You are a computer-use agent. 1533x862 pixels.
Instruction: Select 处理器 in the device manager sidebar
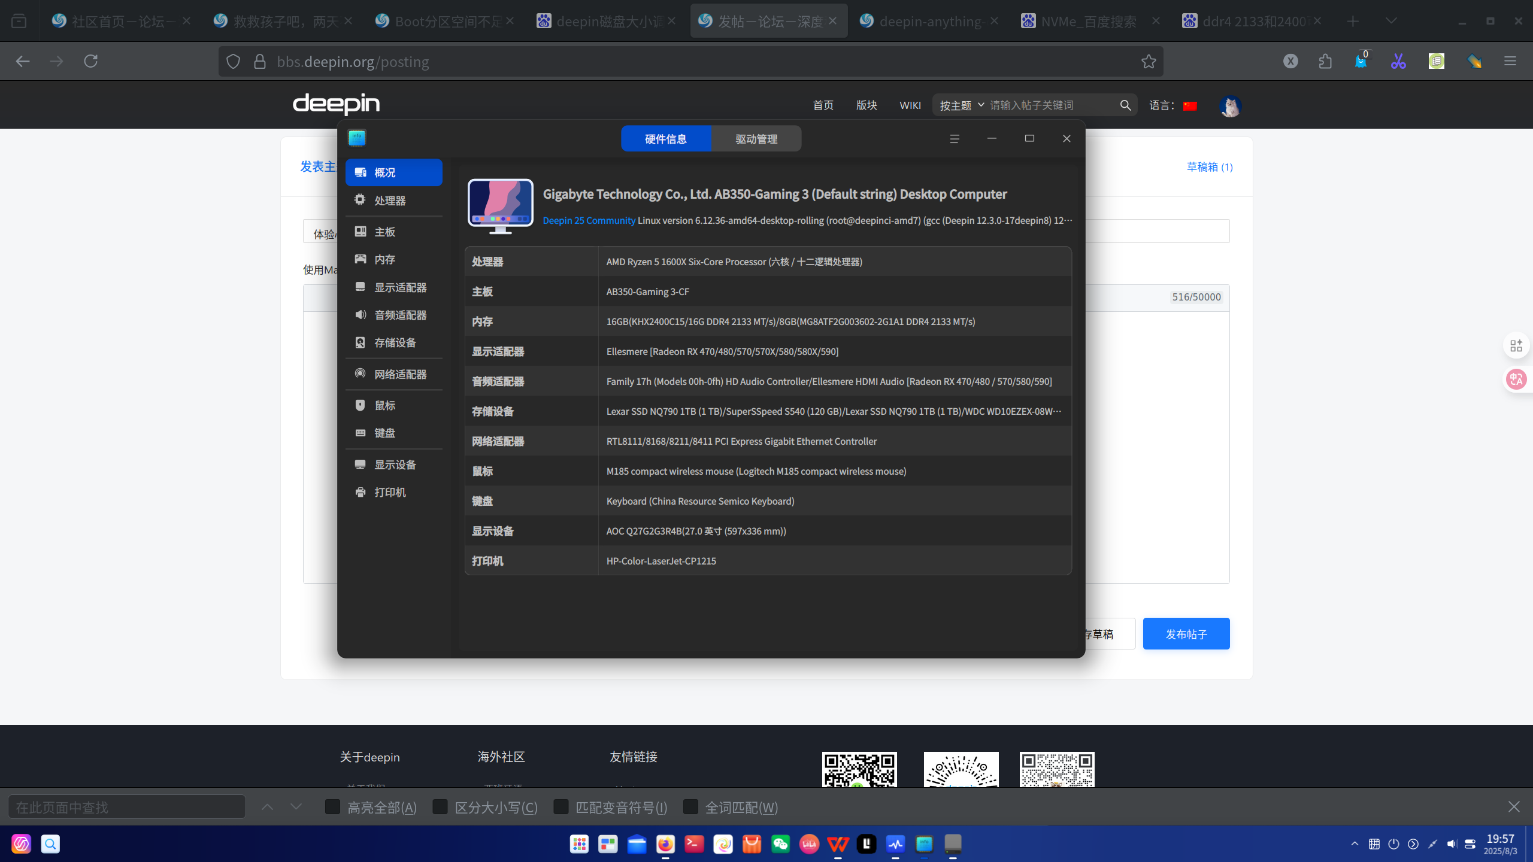click(393, 201)
